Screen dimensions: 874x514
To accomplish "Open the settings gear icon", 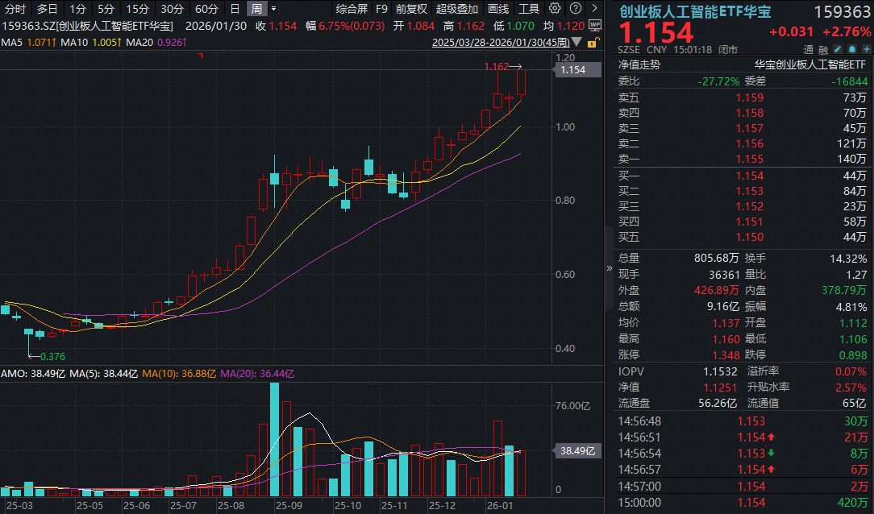I will pos(555,9).
